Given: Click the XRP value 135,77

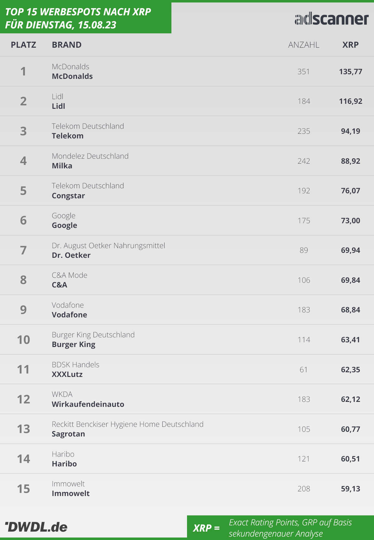Looking at the screenshot, I should [x=350, y=72].
